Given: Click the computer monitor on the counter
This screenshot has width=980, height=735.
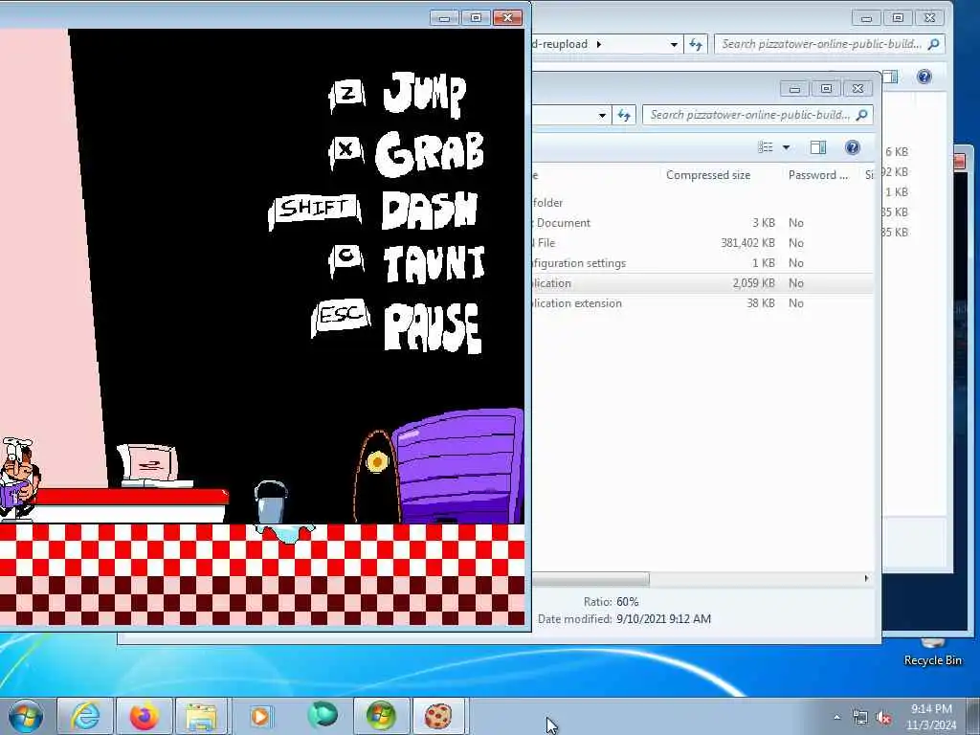Looking at the screenshot, I should [150, 466].
